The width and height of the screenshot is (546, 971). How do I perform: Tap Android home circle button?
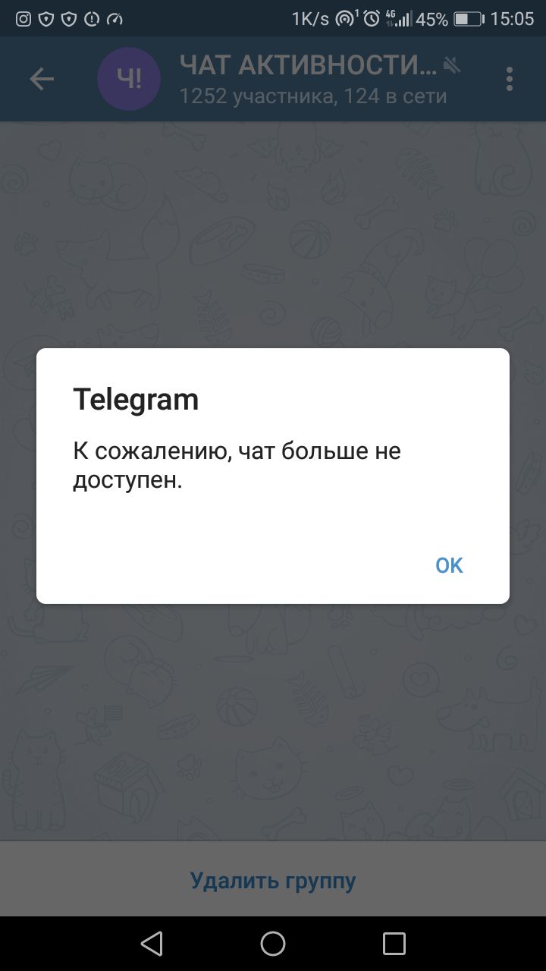pos(273,943)
